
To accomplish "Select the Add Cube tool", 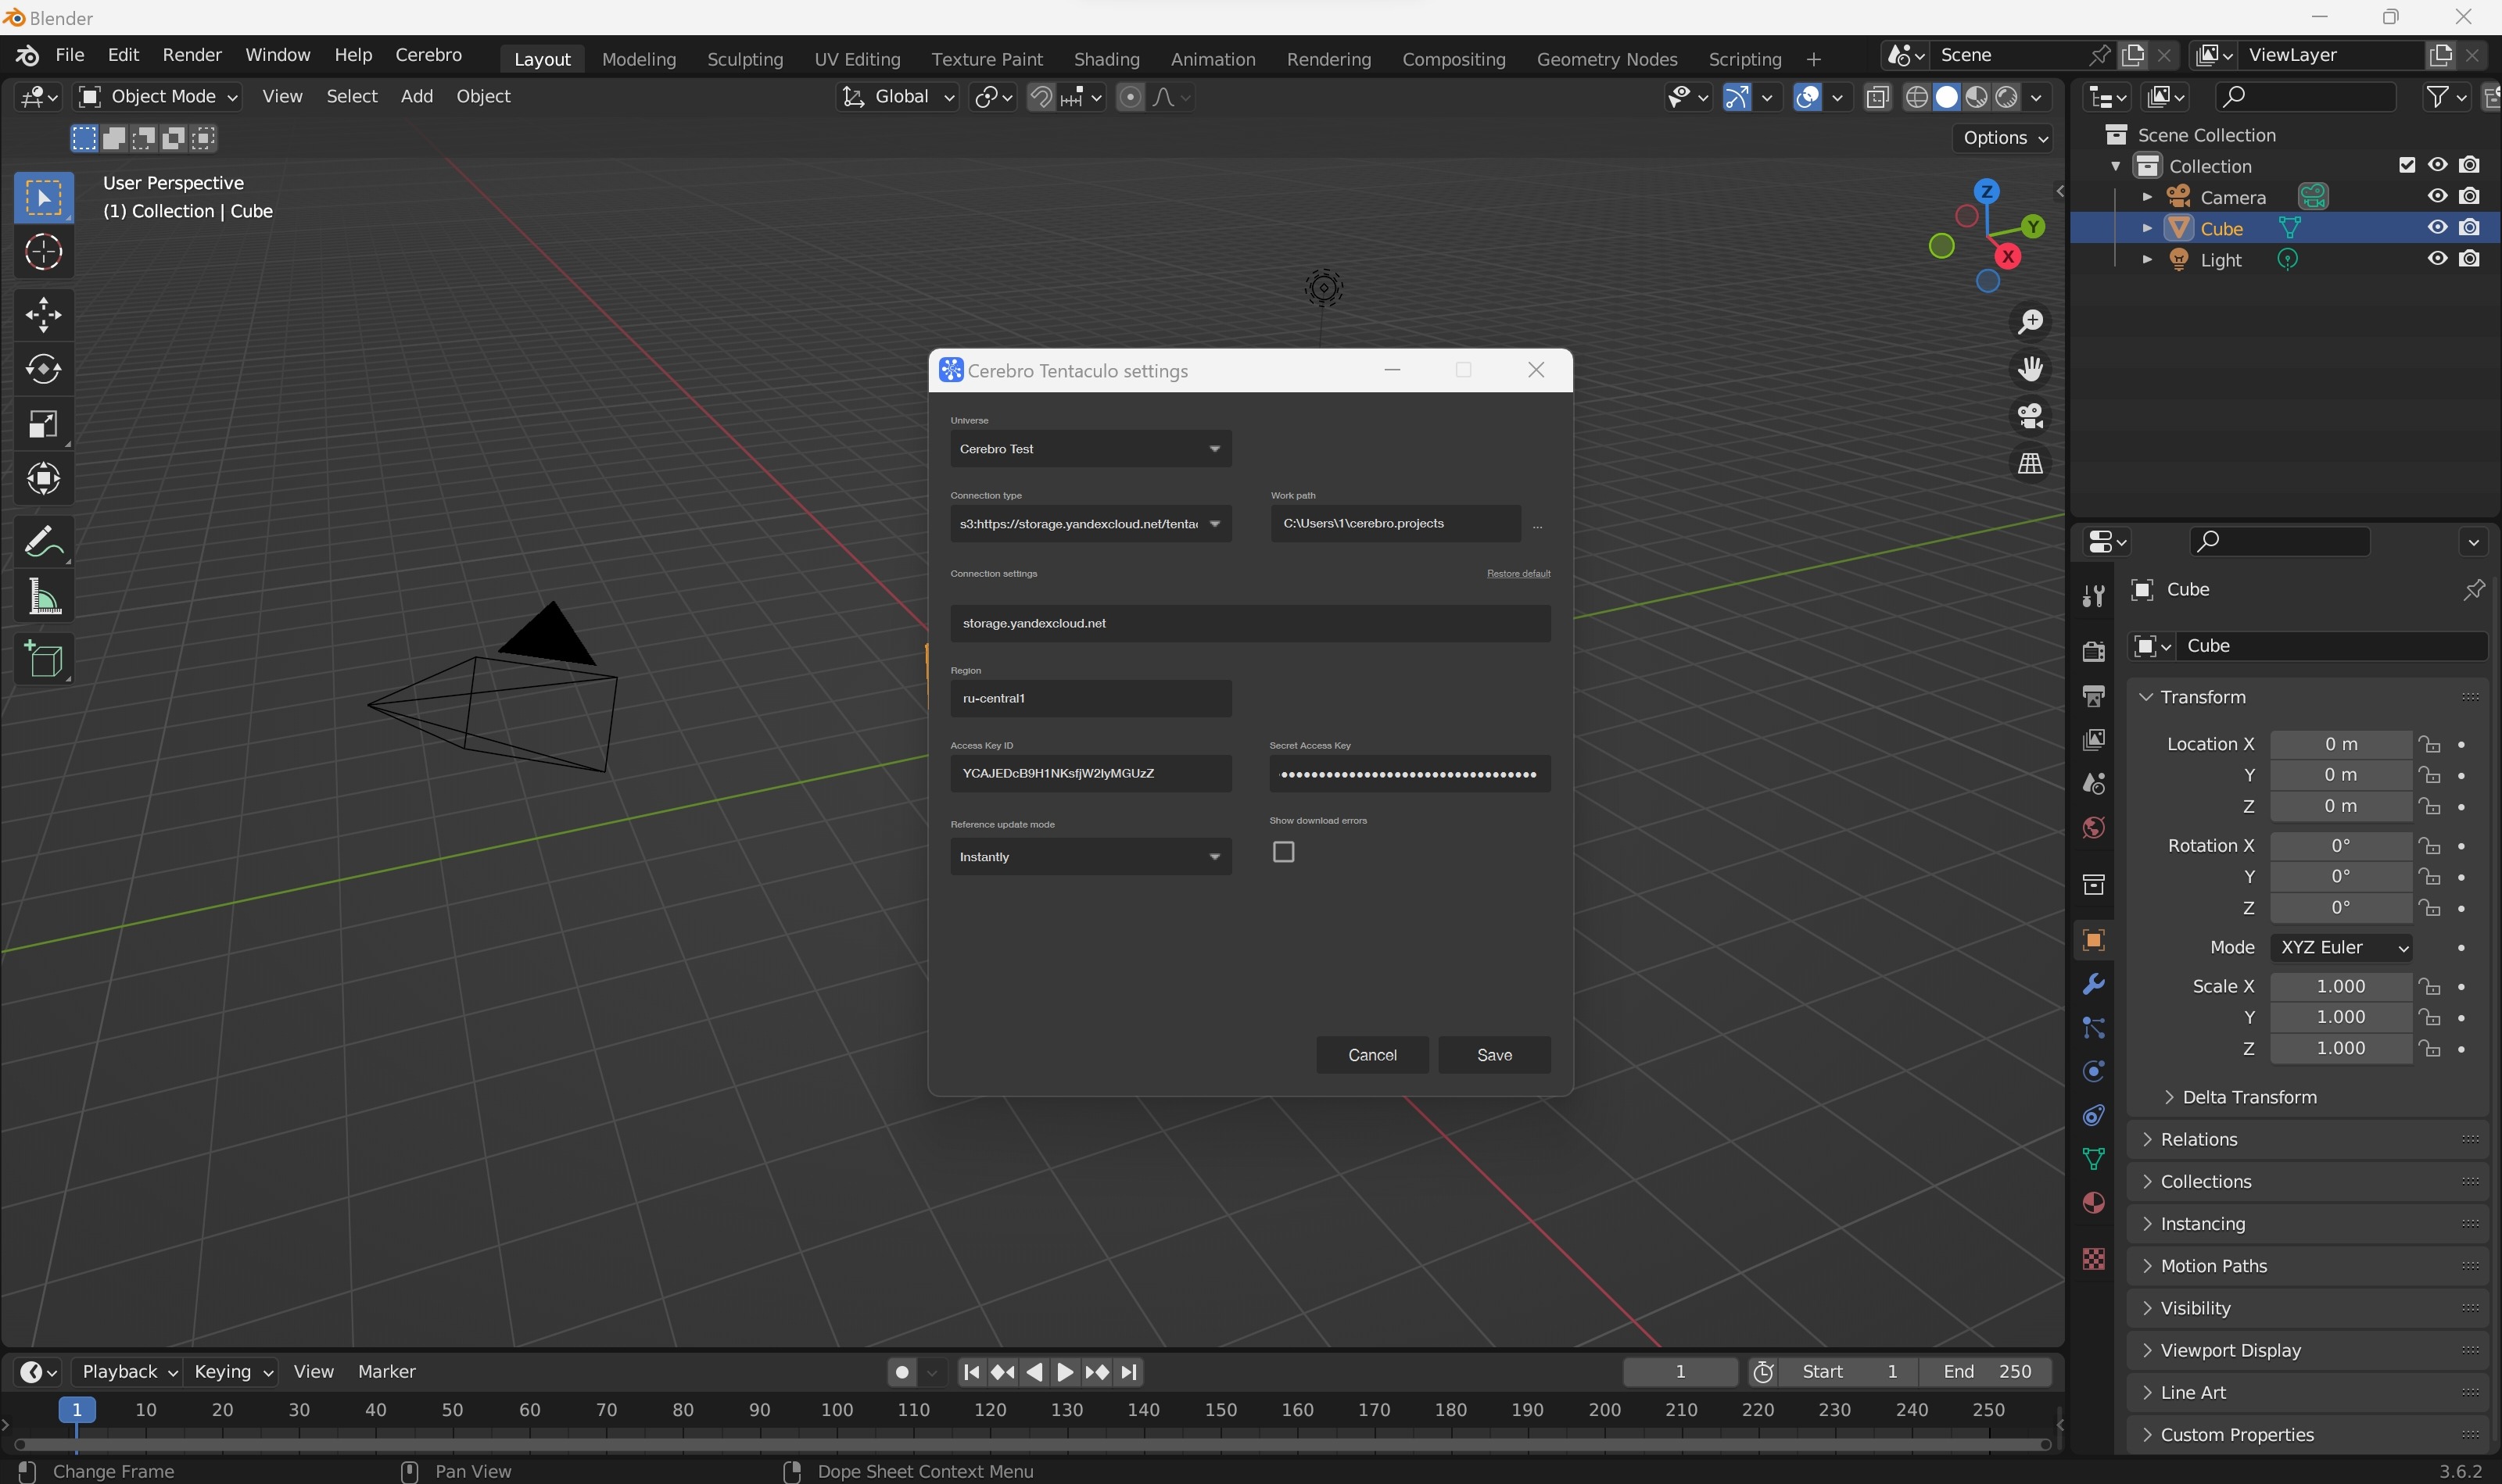I will pos(43,659).
